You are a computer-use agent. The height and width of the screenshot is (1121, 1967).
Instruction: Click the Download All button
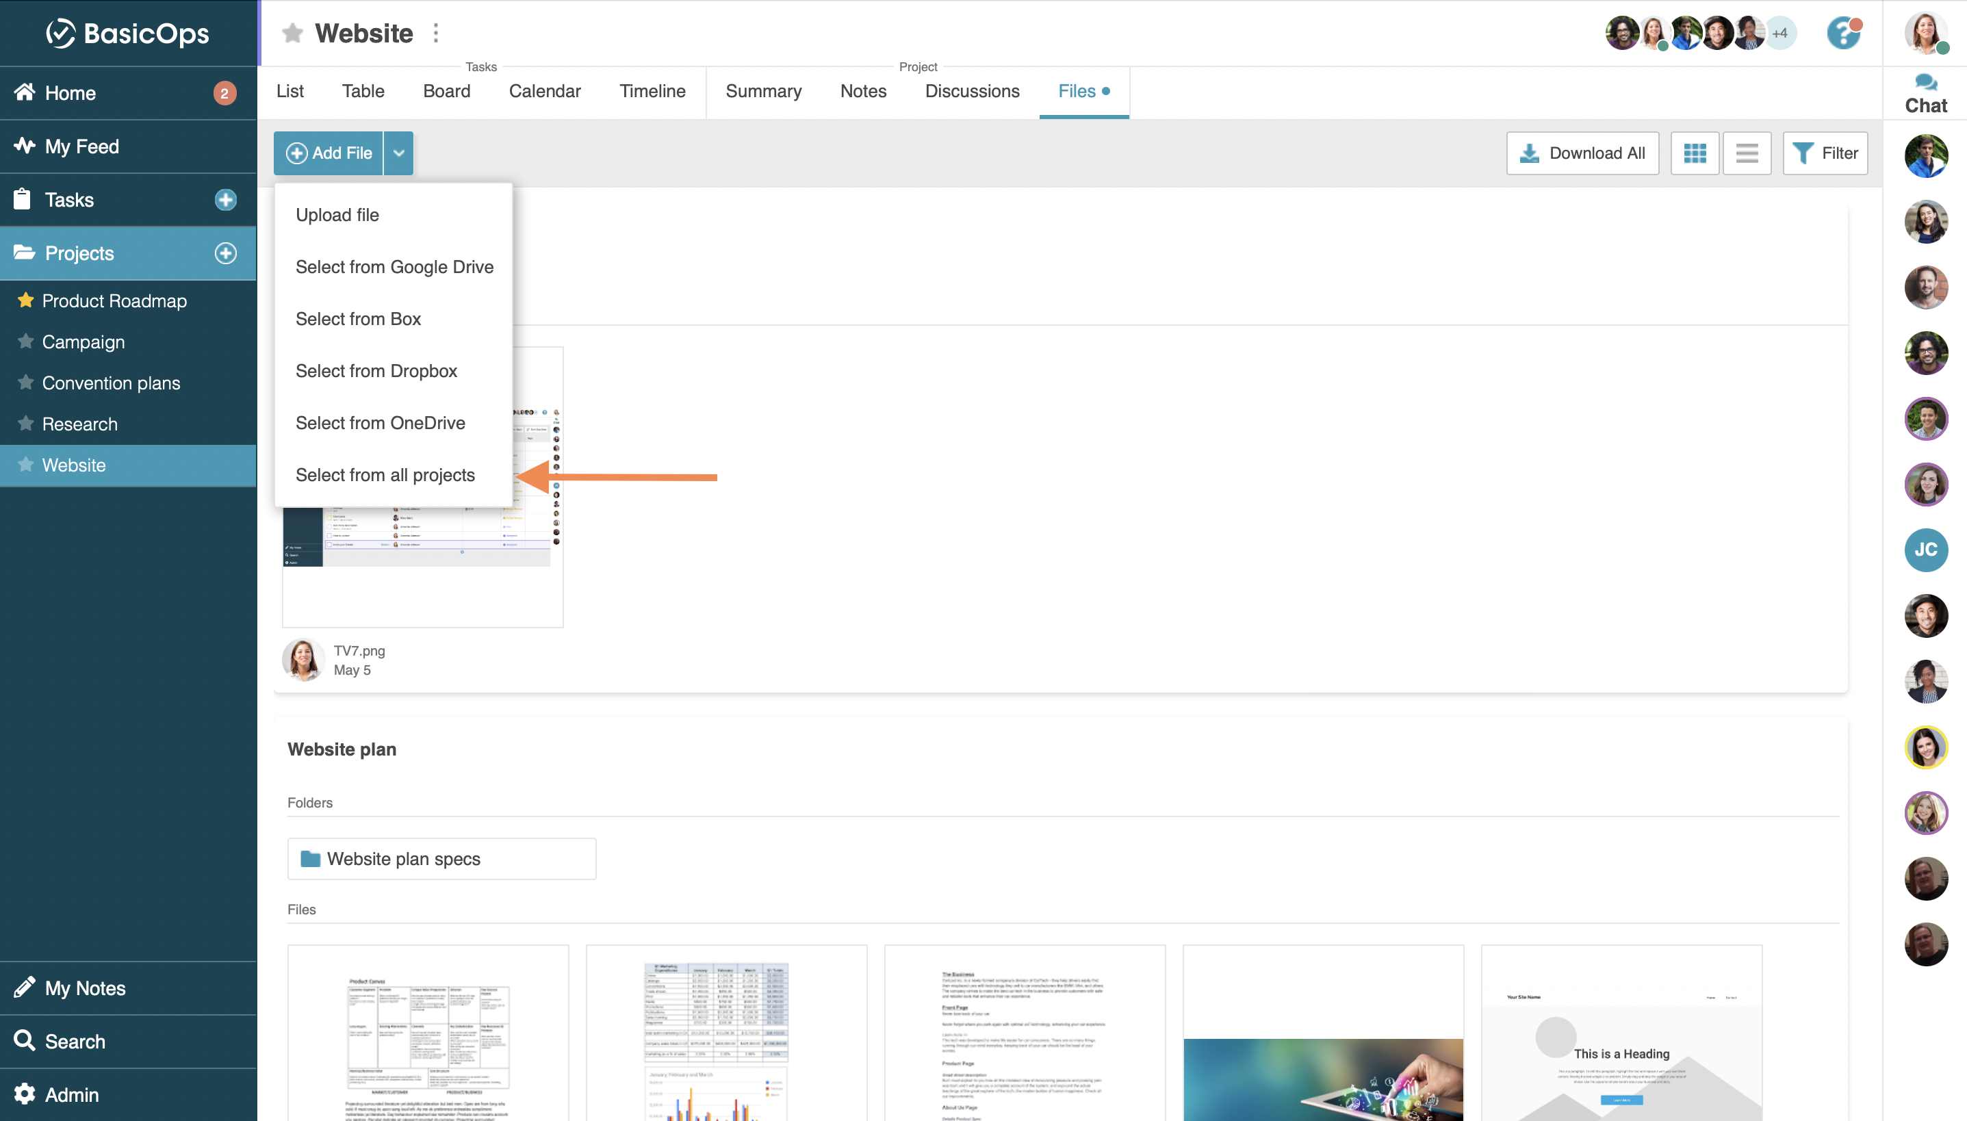pos(1583,153)
